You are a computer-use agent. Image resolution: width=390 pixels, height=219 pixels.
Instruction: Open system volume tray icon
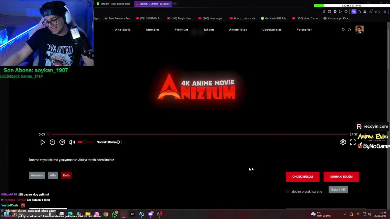pyautogui.click(x=370, y=214)
